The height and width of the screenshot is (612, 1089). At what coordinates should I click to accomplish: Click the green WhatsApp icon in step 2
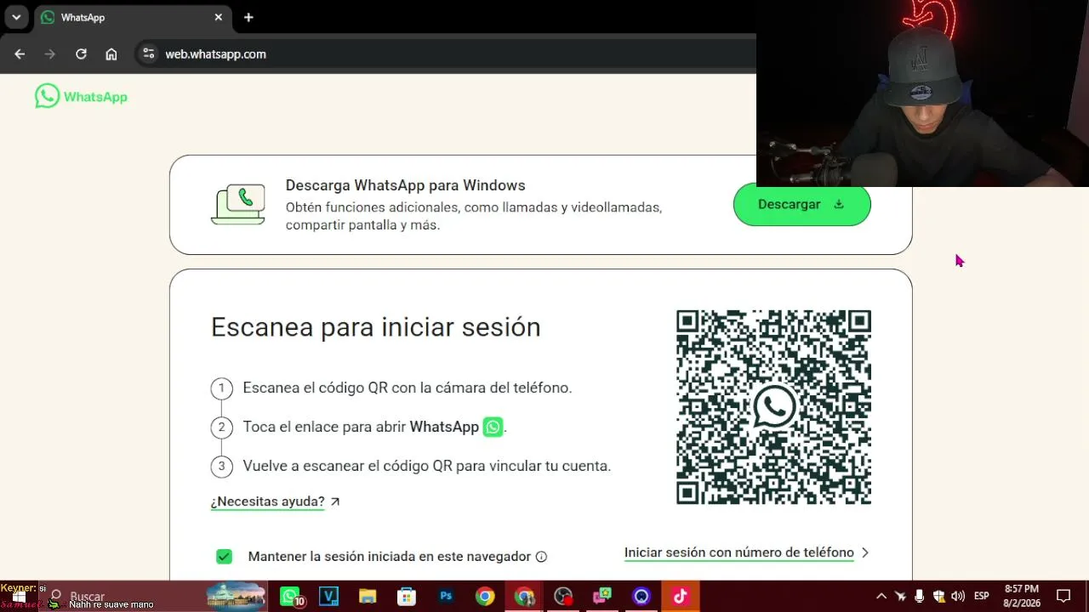[493, 427]
